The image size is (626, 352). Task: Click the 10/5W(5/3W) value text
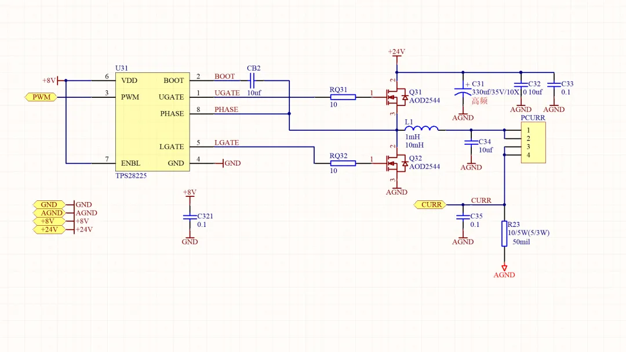point(529,233)
